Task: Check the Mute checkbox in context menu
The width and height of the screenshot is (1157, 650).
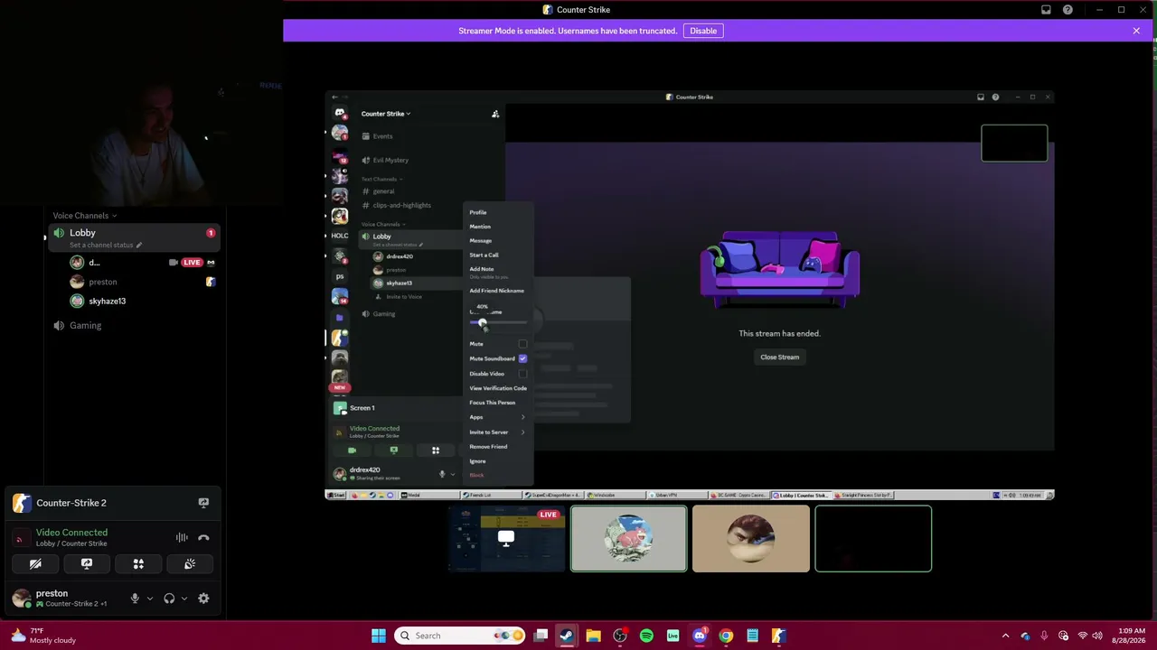Action: (x=522, y=344)
